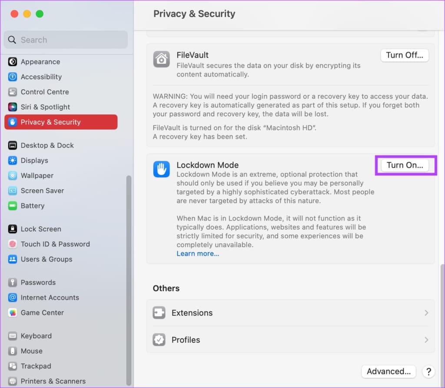Click the Wallpaper sidebar icon

coord(13,176)
